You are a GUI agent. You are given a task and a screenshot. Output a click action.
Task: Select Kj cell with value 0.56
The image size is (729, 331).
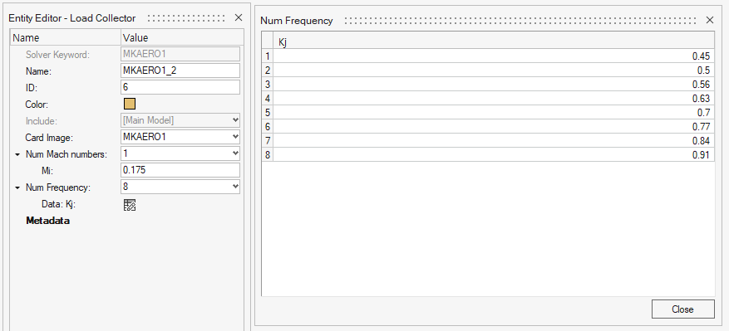[494, 85]
